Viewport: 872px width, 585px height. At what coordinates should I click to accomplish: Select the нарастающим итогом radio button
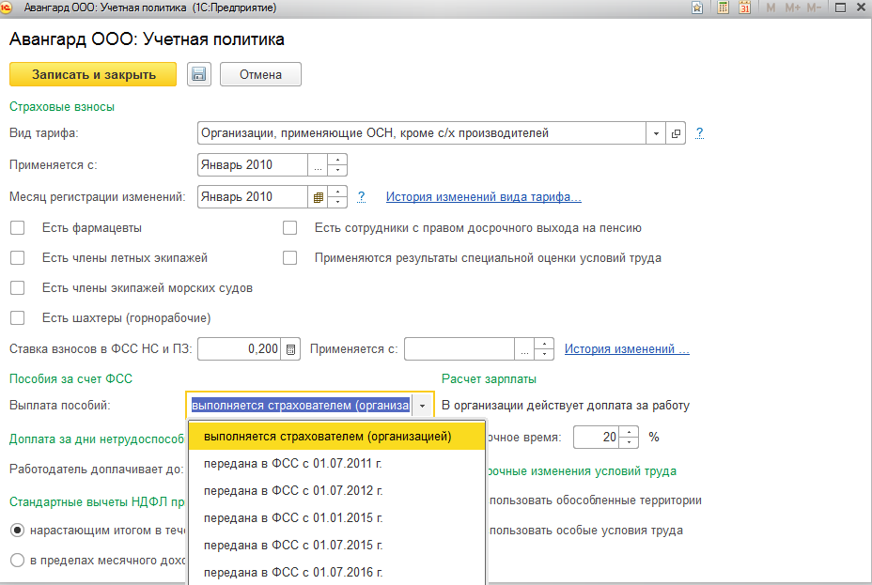tap(17, 531)
